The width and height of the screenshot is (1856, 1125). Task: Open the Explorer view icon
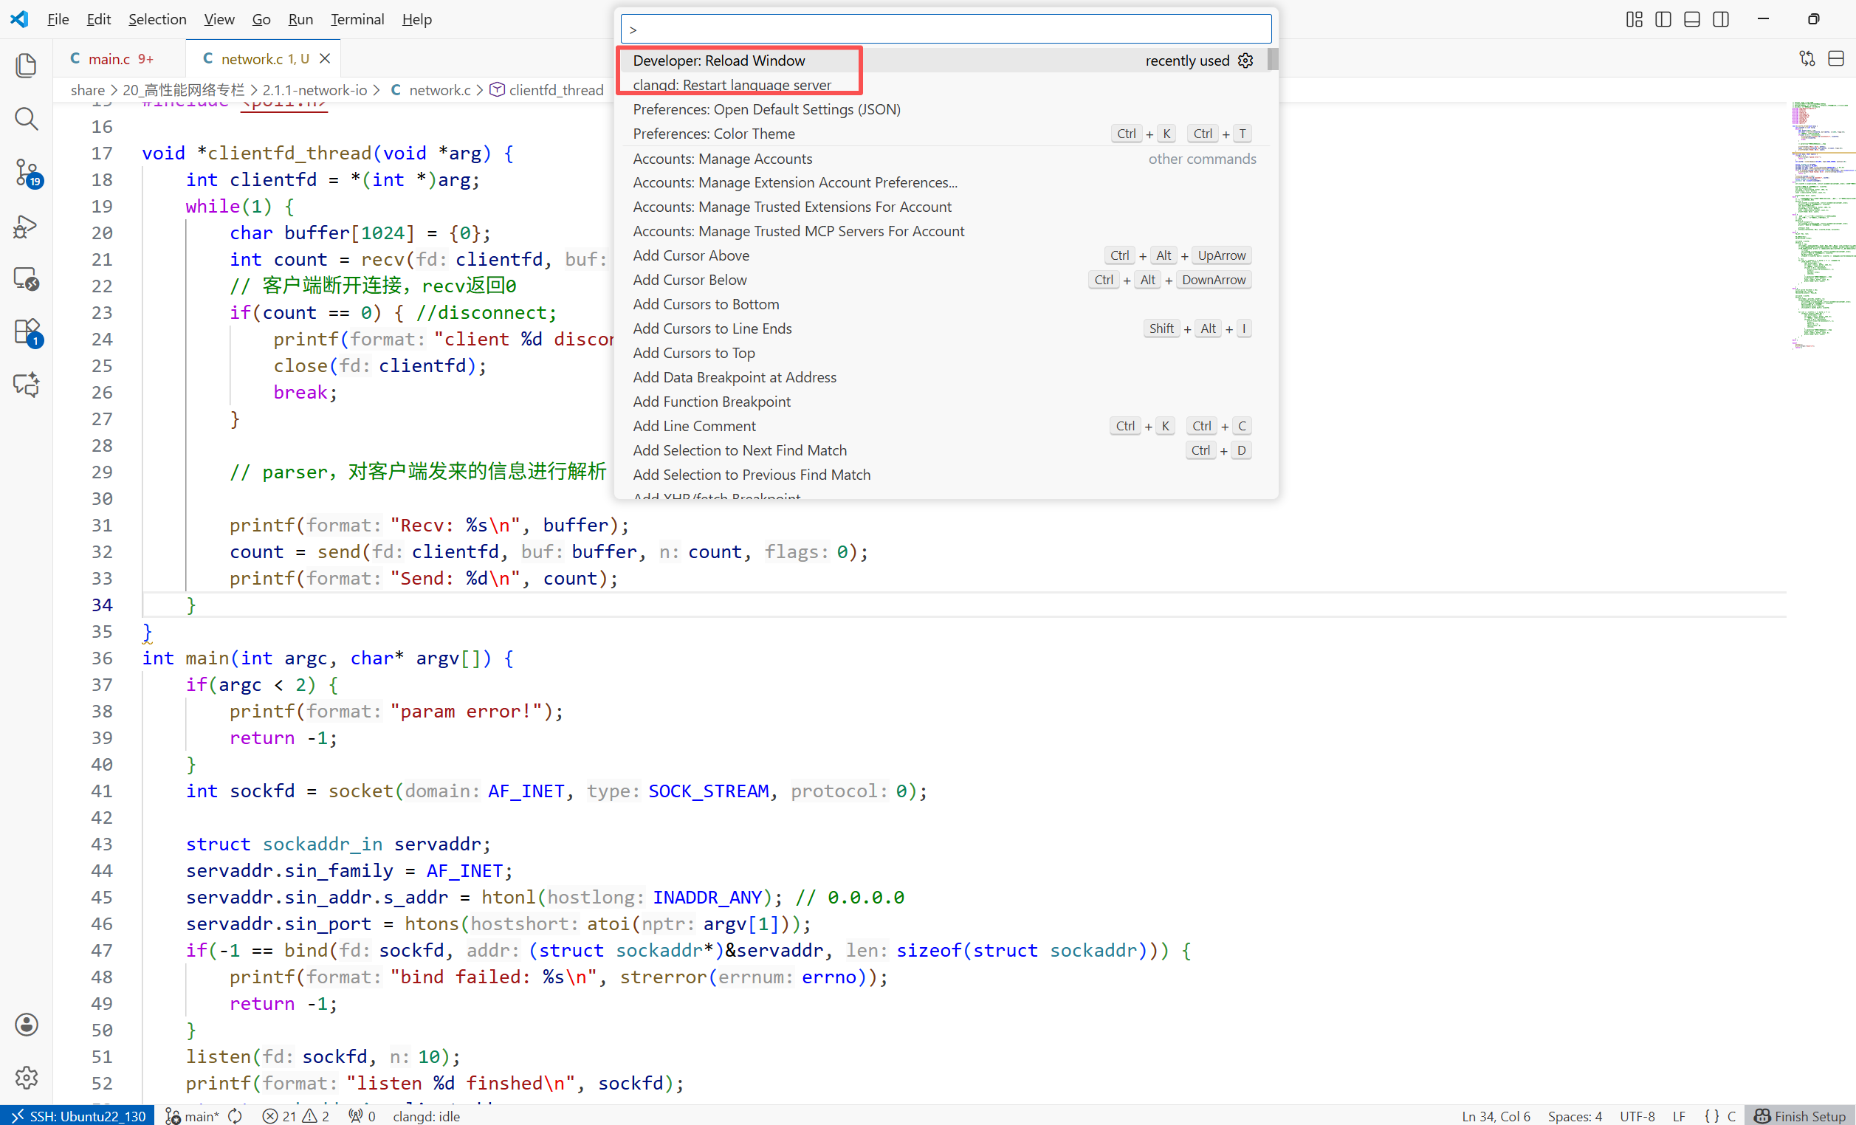point(27,66)
